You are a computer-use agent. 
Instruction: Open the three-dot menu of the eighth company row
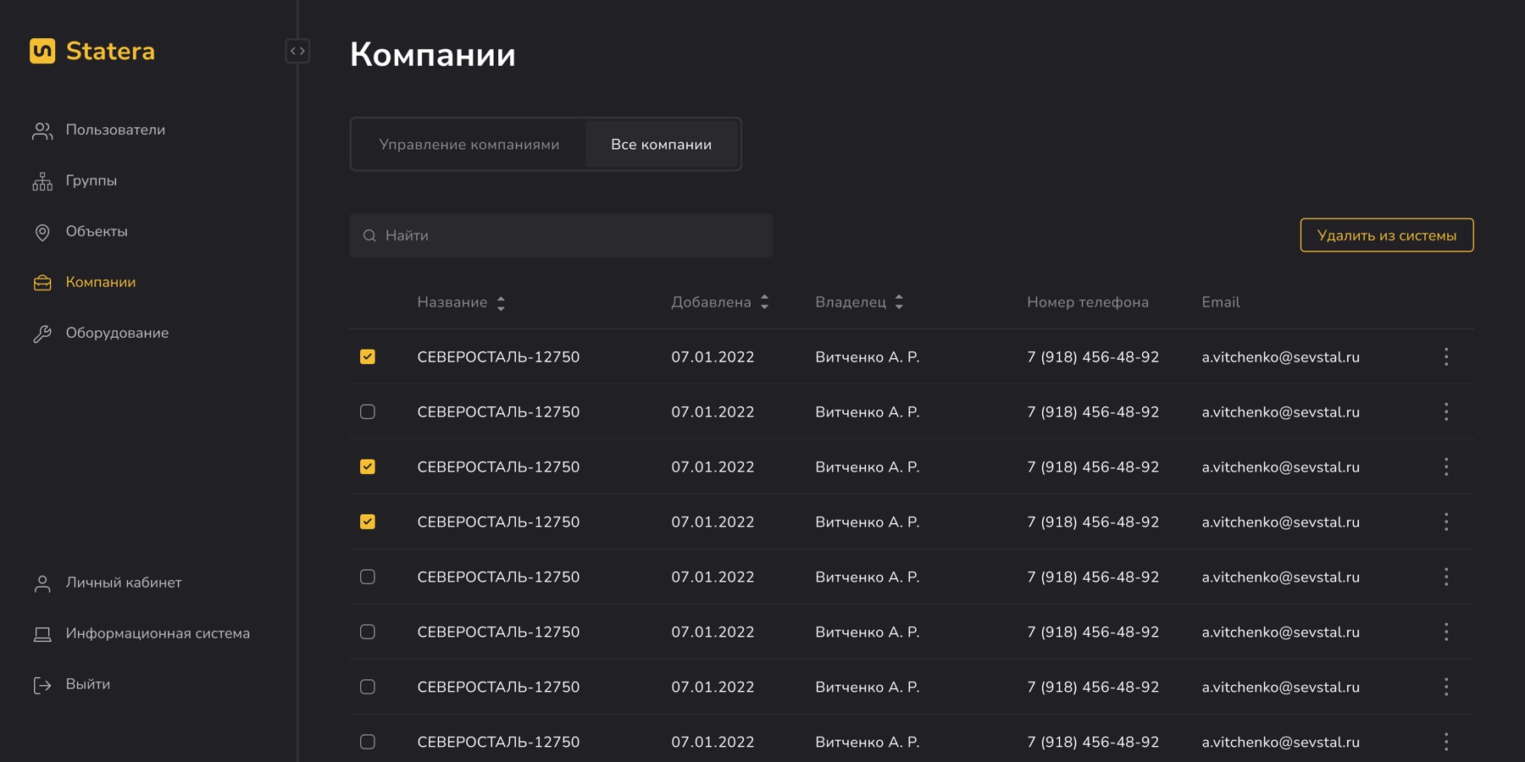pyautogui.click(x=1446, y=742)
